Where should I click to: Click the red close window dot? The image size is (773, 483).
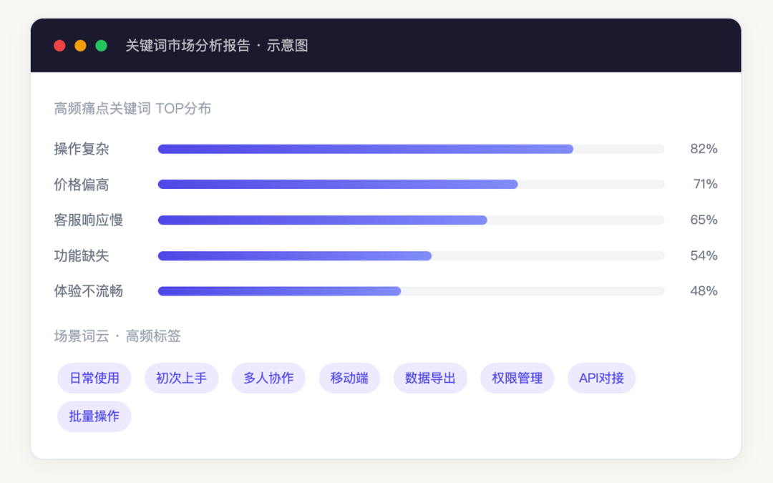point(59,46)
